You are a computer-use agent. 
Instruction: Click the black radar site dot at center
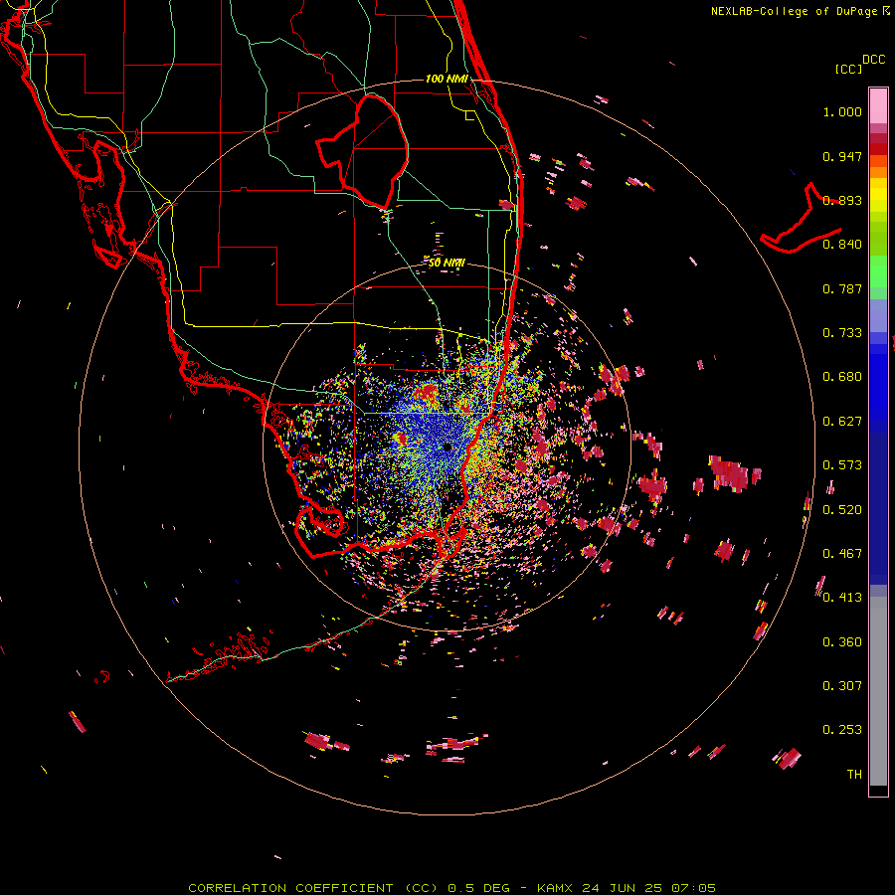point(447,447)
